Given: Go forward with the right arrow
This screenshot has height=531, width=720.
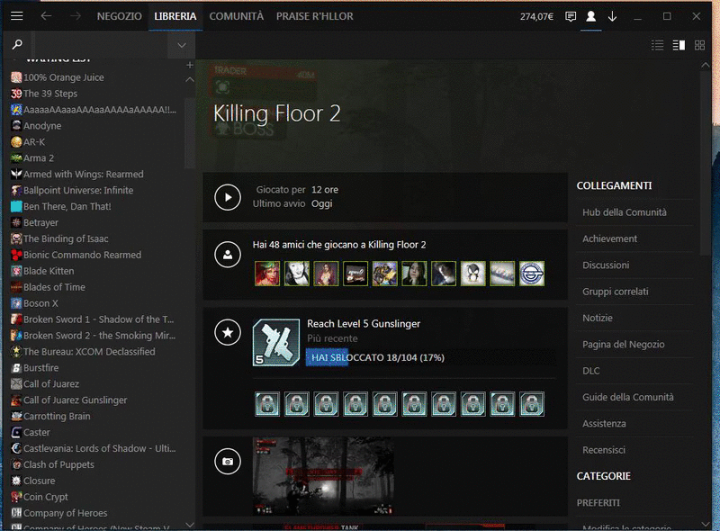Looking at the screenshot, I should [76, 16].
